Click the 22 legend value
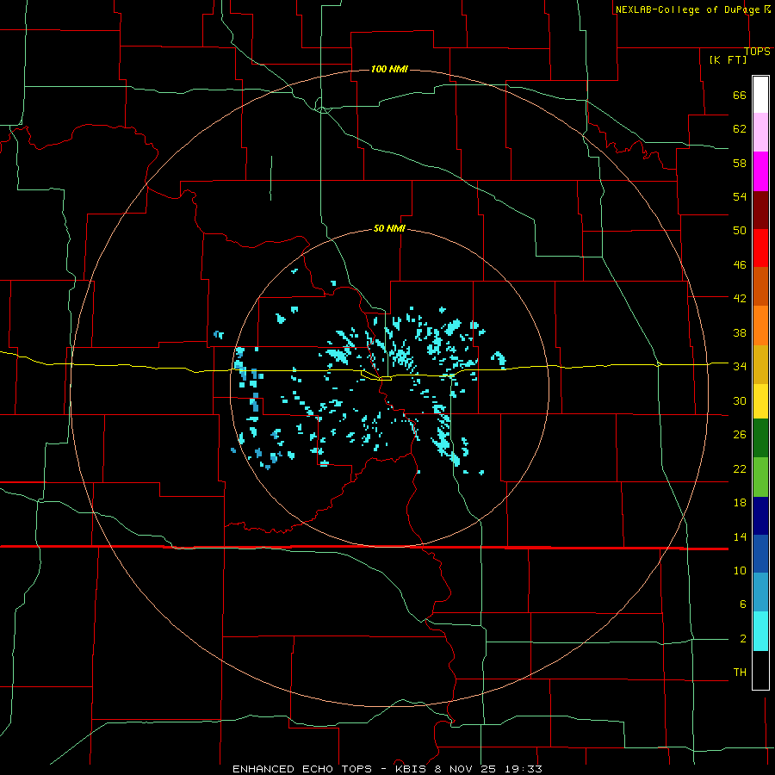The image size is (775, 775). point(740,468)
